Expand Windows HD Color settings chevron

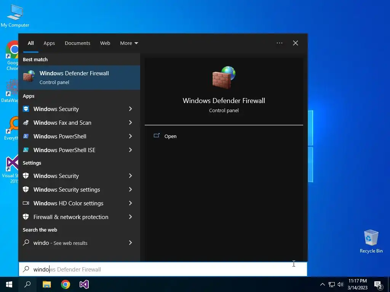tap(130, 203)
